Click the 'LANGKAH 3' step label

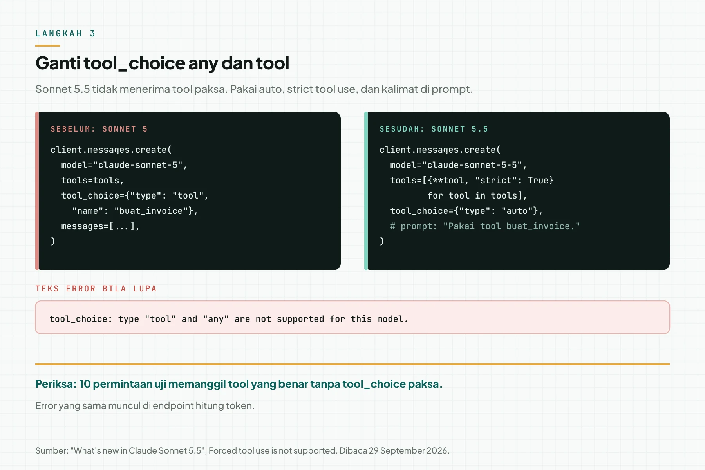coord(65,34)
